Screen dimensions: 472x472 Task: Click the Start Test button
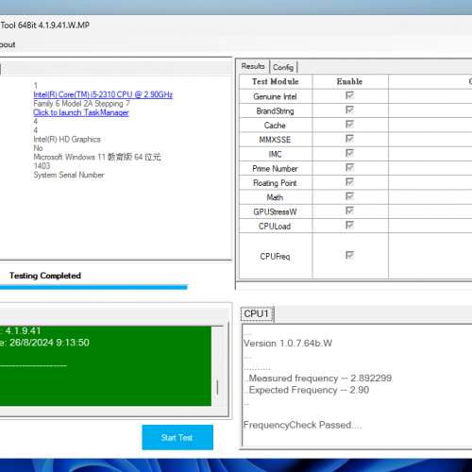(177, 437)
